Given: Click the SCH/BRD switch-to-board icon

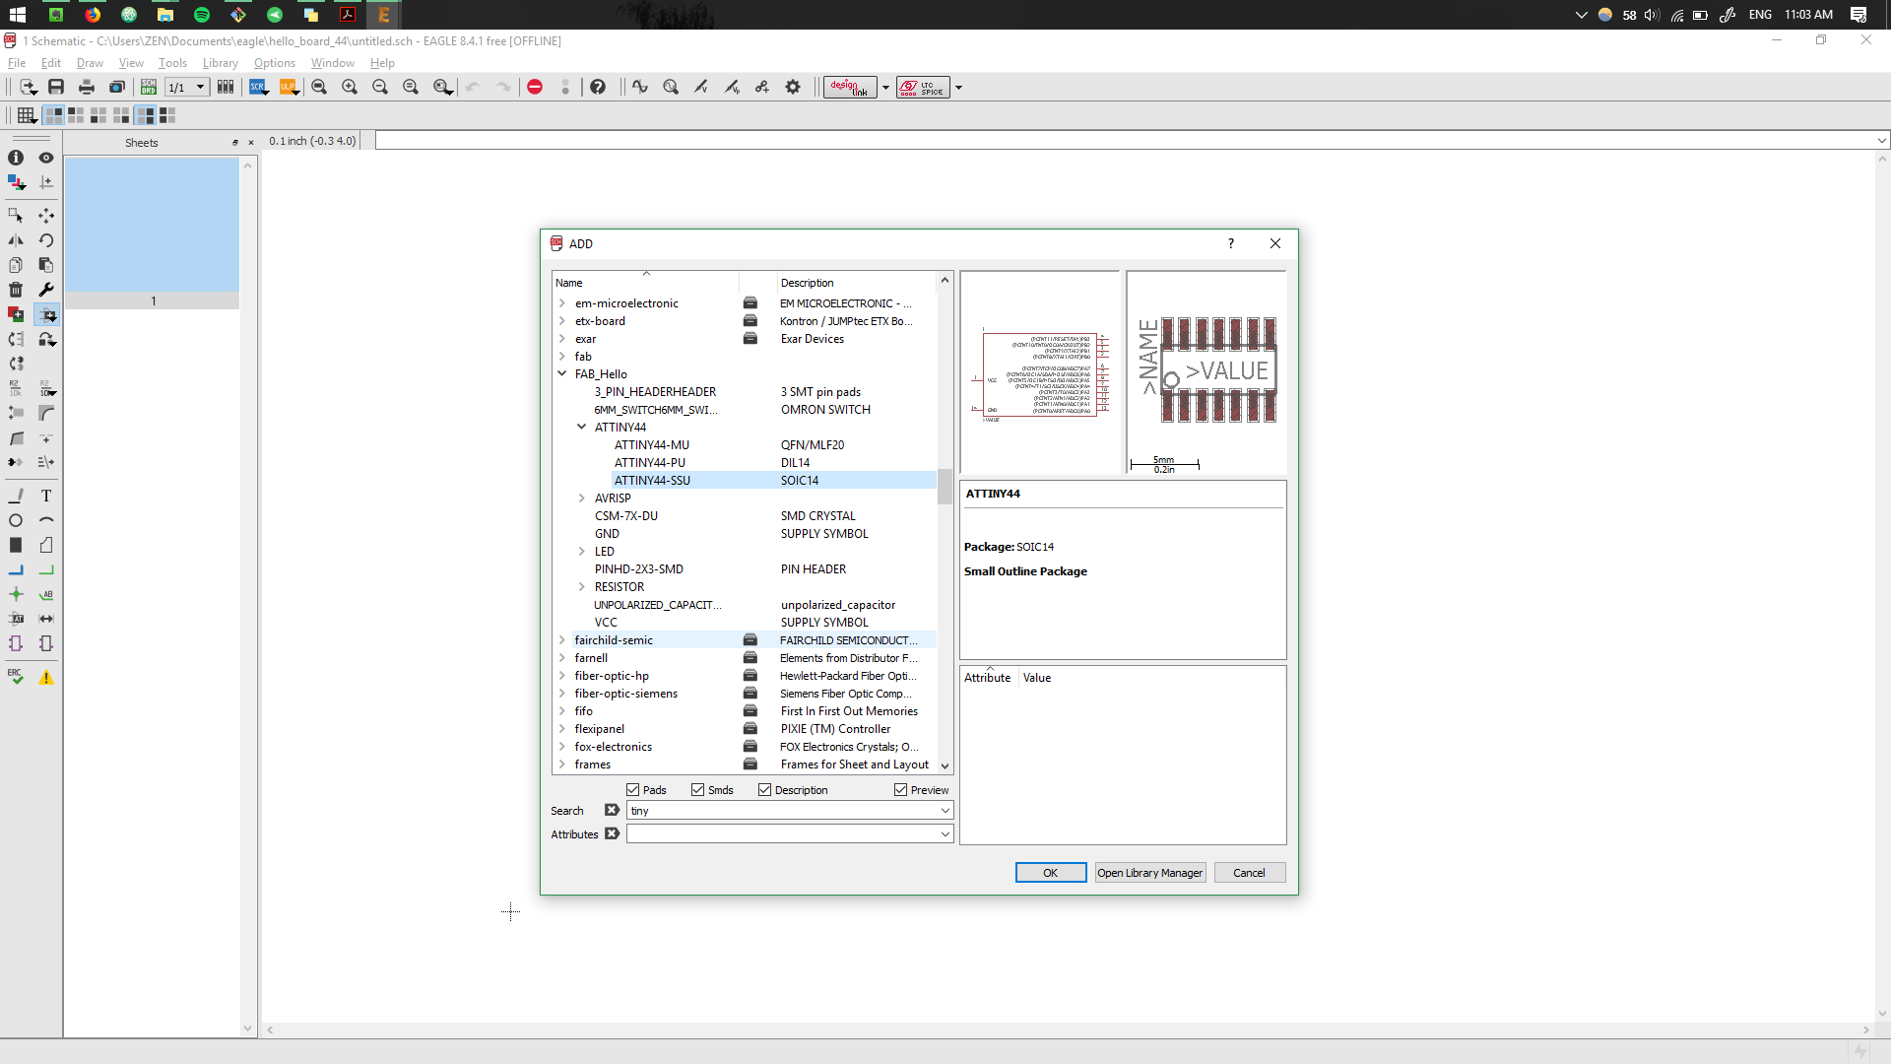Looking at the screenshot, I should click(x=149, y=87).
